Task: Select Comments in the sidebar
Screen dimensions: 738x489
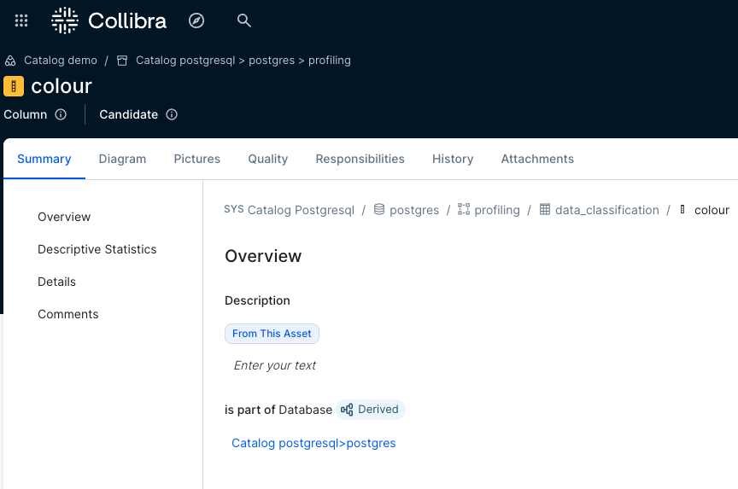Action: [x=67, y=314]
